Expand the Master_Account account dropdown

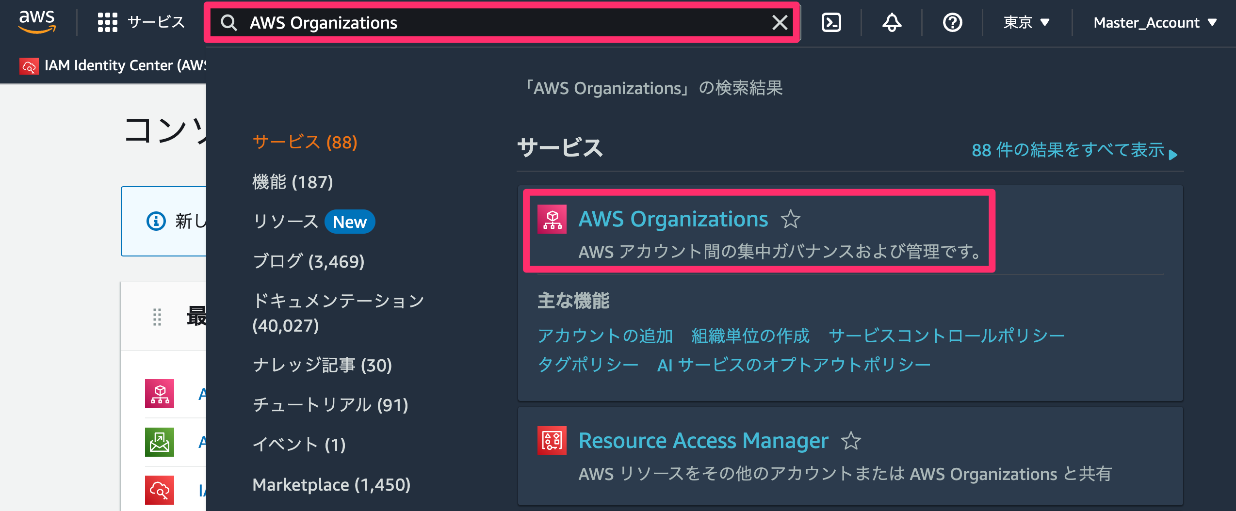(1155, 22)
